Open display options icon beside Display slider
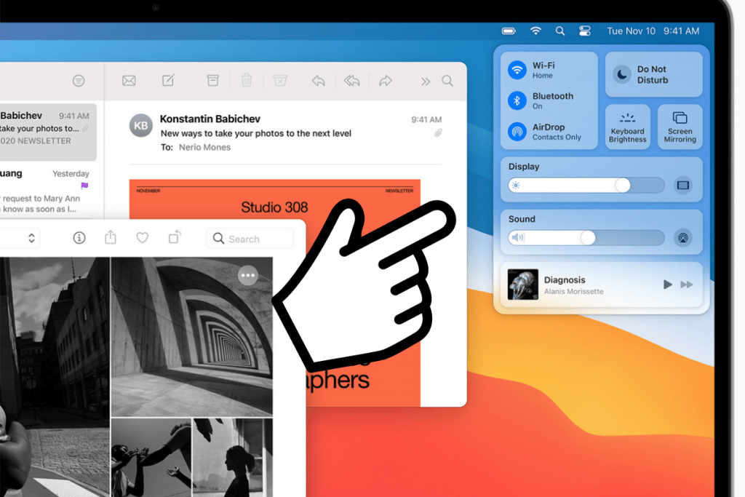Image resolution: width=745 pixels, height=497 pixels. pyautogui.click(x=682, y=186)
